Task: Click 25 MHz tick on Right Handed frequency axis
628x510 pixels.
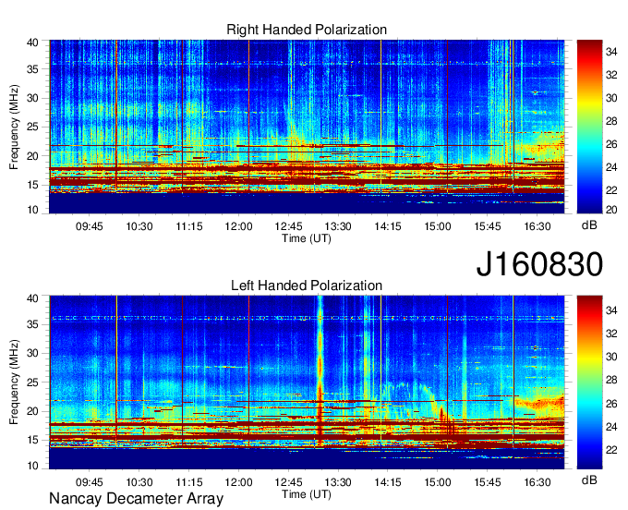Action: [x=32, y=127]
